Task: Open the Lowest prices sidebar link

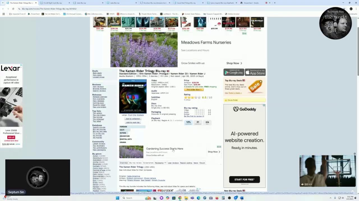Action: (98, 77)
